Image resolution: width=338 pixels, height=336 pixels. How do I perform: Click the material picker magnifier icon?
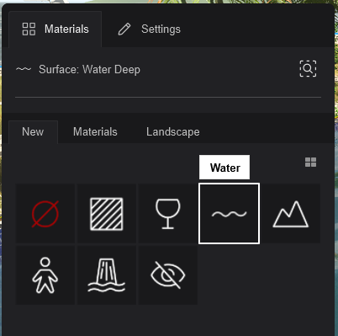pos(308,68)
